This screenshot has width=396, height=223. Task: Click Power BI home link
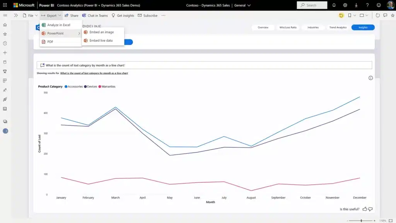[x=46, y=5]
